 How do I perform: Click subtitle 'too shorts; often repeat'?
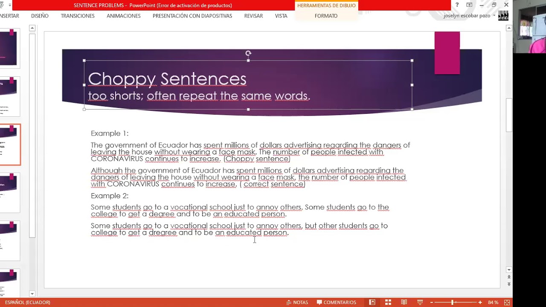point(199,96)
